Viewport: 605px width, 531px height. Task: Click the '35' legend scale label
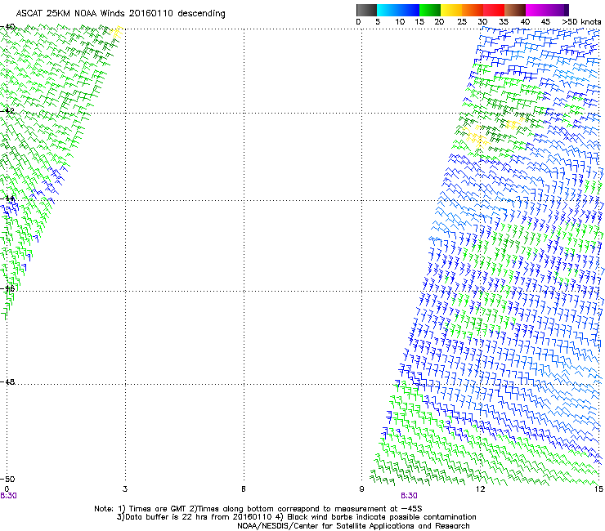tap(504, 22)
